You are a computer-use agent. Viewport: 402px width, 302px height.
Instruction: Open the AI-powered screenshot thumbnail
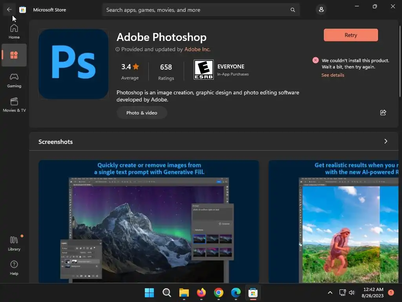(x=333, y=221)
